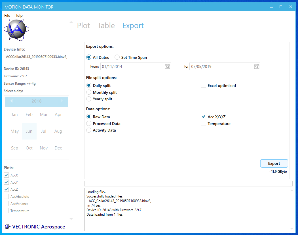Click the log box scroll down arrow
This screenshot has width=298, height=235.
click(292, 228)
